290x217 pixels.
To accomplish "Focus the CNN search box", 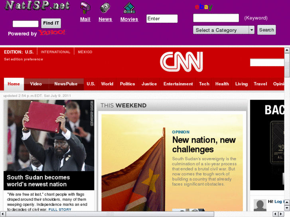I will (267, 63).
